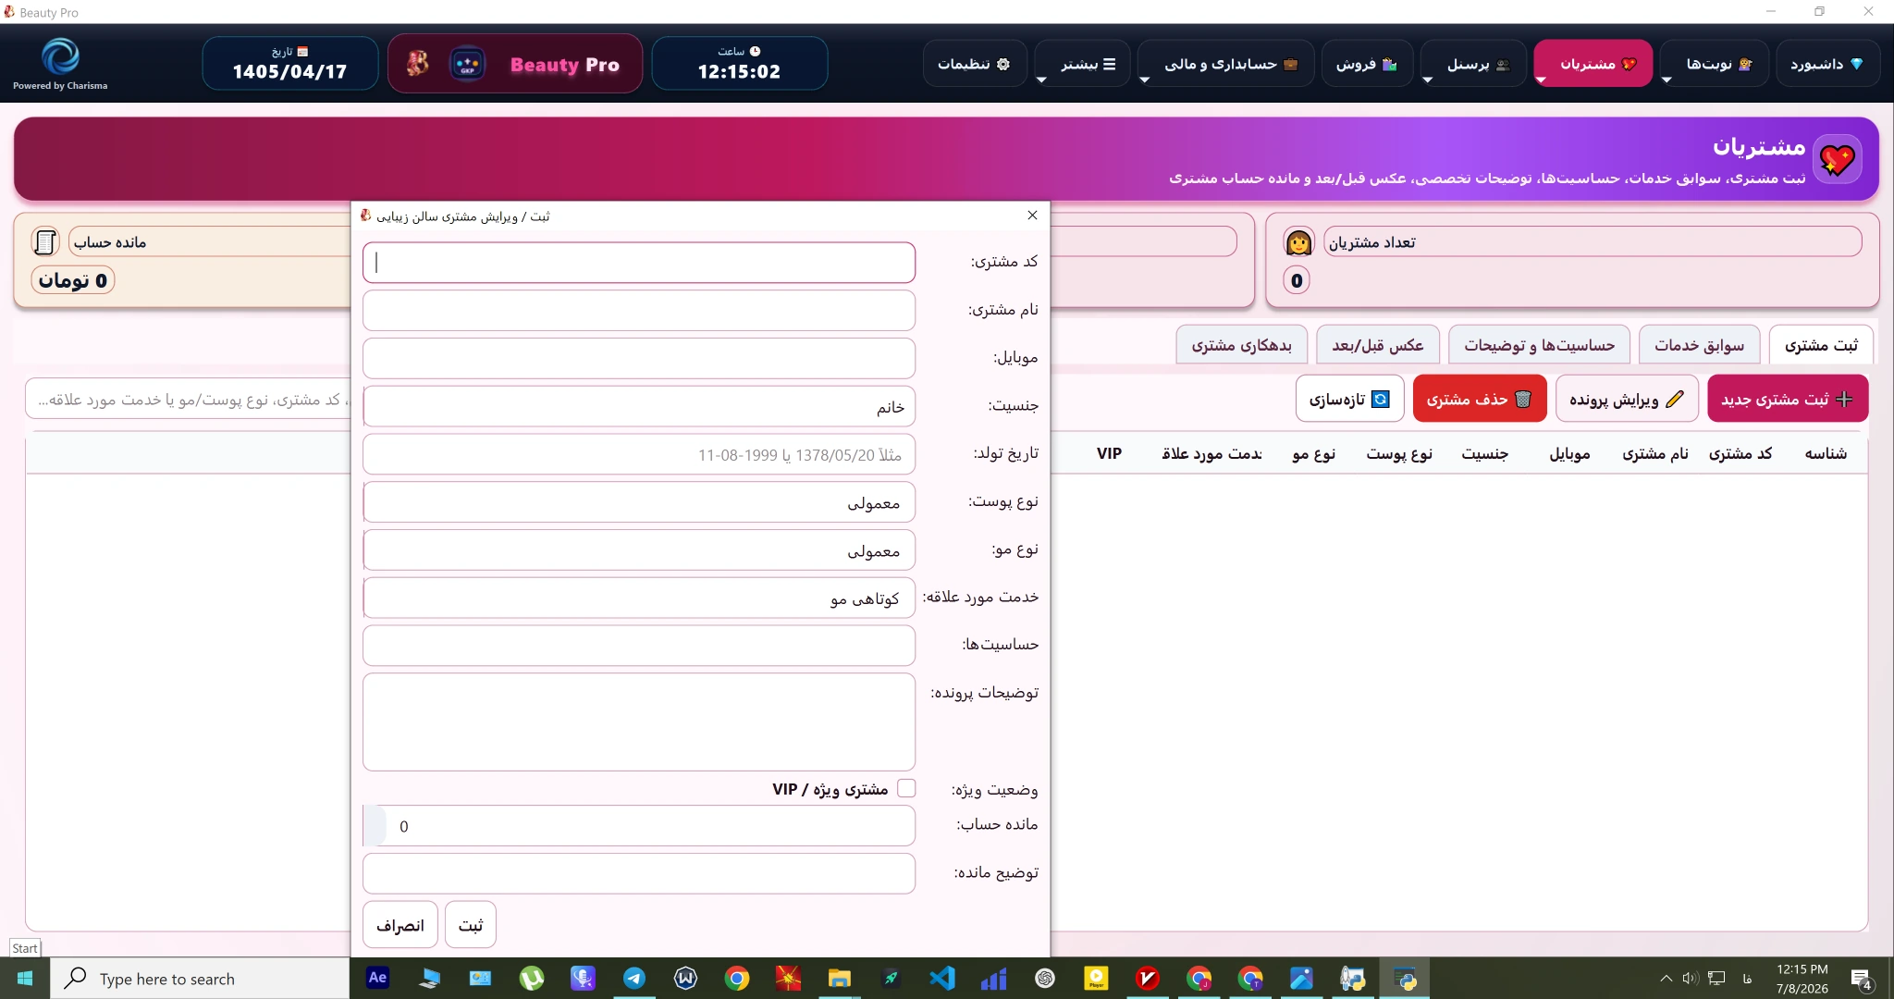1894x999 pixels.
Task: Expand the پرسنل menu arrow
Action: tap(1427, 80)
